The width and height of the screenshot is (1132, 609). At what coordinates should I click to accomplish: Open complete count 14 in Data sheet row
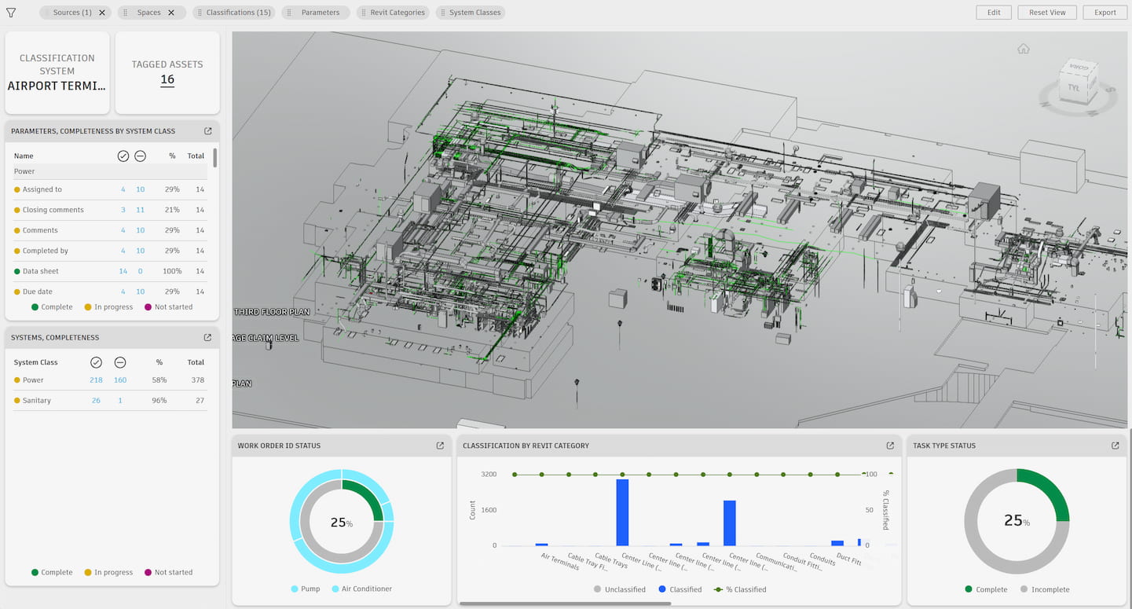click(123, 271)
